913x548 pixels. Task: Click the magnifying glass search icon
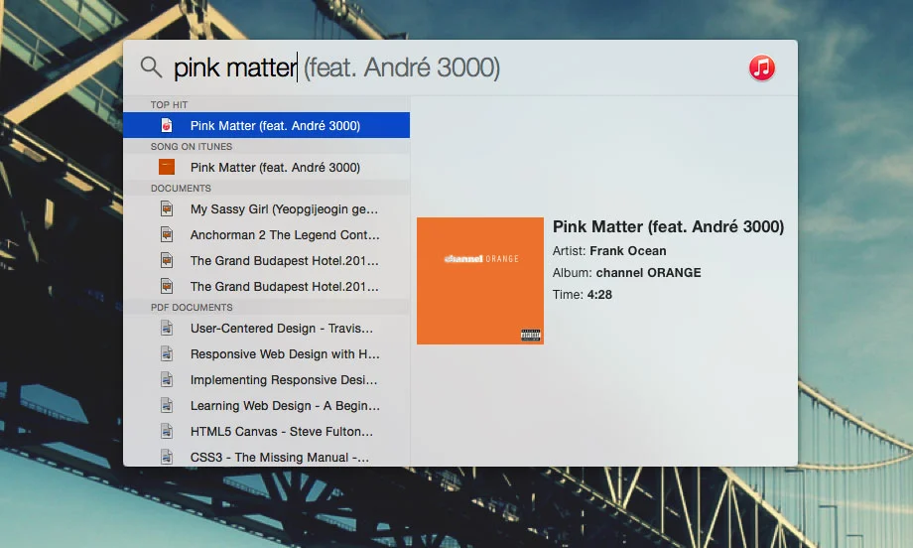(x=151, y=68)
